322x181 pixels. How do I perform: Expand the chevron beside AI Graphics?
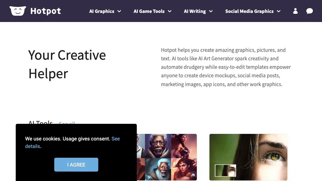119,11
